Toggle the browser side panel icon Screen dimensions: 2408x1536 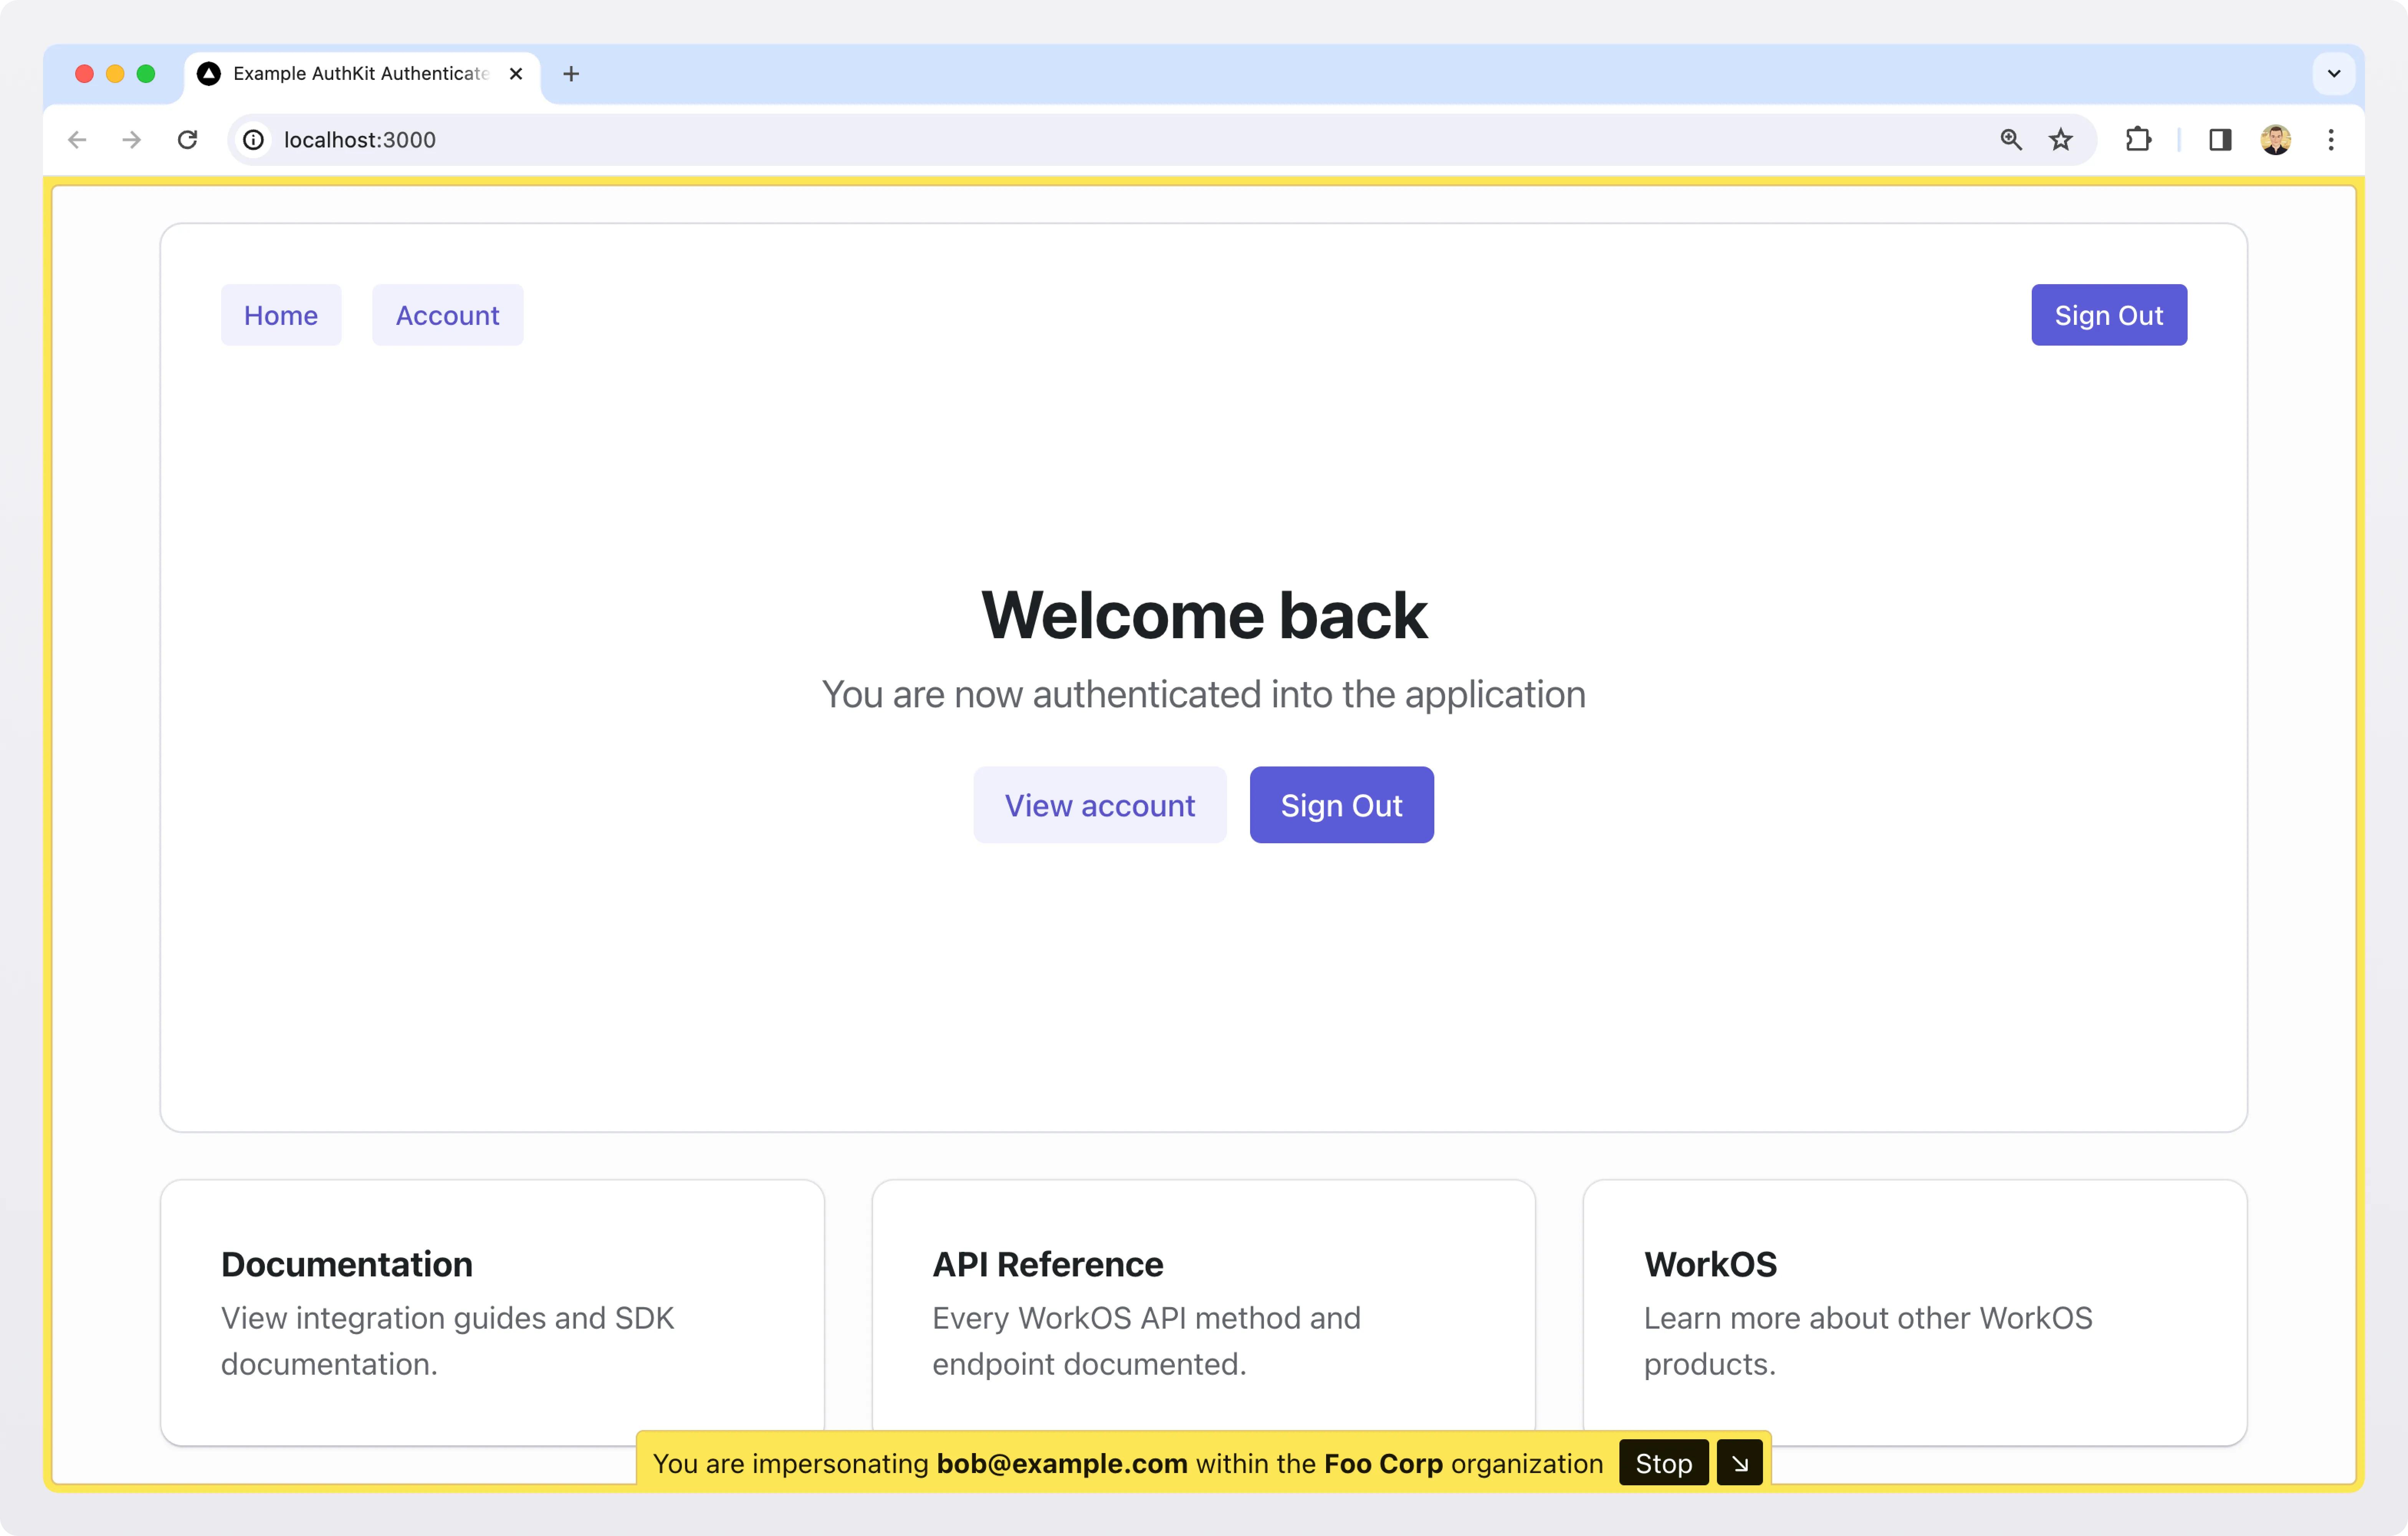point(2220,140)
